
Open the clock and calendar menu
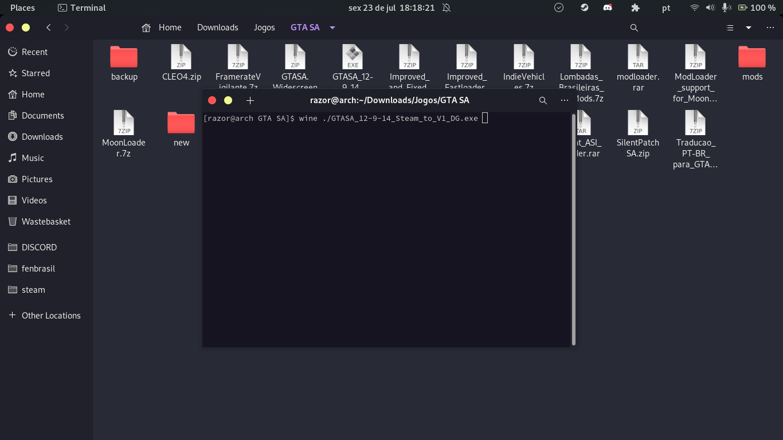391,8
